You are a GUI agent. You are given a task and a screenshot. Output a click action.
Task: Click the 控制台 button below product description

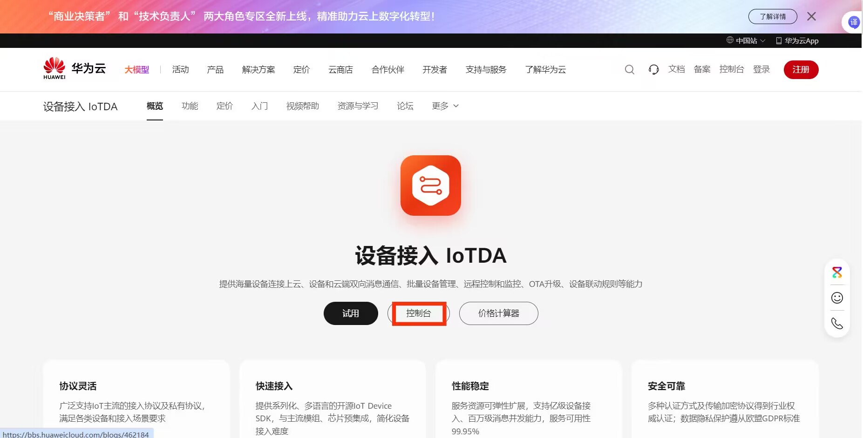[x=419, y=313]
